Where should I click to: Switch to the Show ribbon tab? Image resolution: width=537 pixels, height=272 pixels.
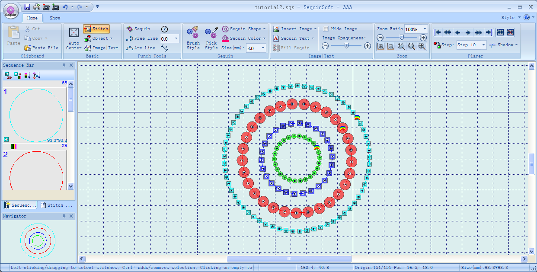pyautogui.click(x=55, y=18)
